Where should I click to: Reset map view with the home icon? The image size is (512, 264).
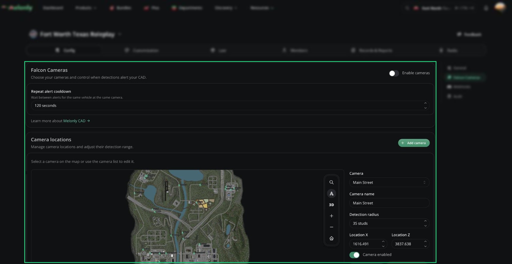tap(331, 238)
